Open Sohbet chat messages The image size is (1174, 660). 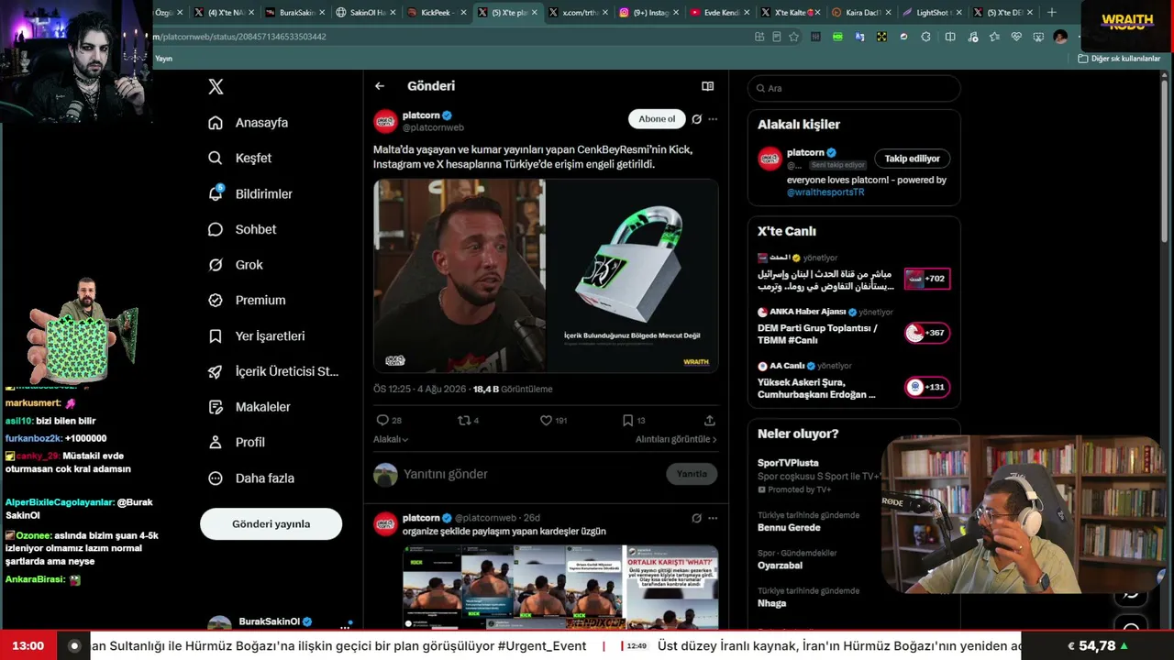pyautogui.click(x=242, y=229)
